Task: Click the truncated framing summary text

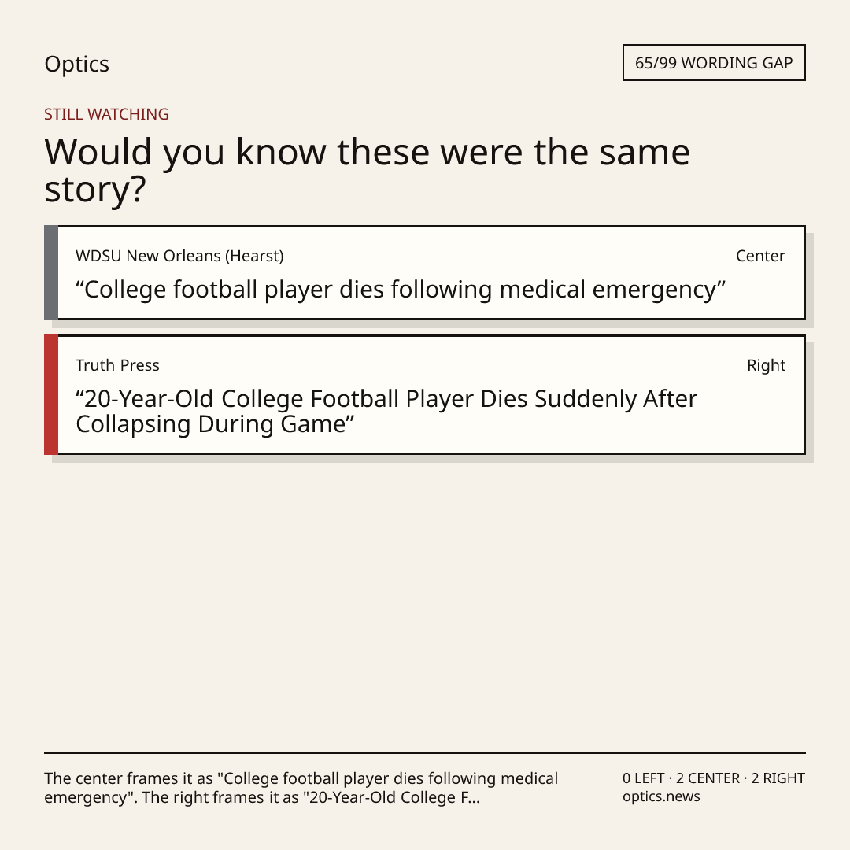Action: pos(301,788)
